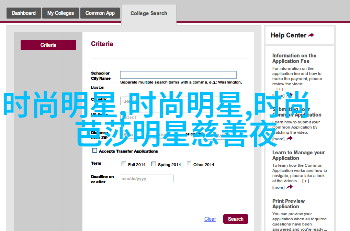This screenshot has width=350, height=231.
Task: Open [more] under Learn to Manage your Application
Action: tap(278, 187)
